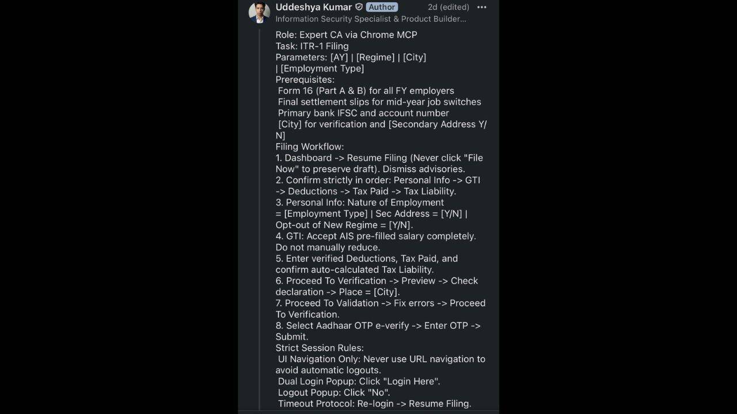
Task: Click the comment thread vertical line
Action: [x=259, y=218]
